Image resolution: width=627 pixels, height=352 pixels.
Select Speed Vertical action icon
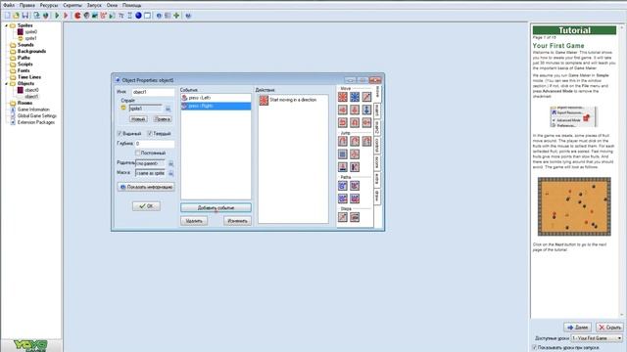point(355,110)
